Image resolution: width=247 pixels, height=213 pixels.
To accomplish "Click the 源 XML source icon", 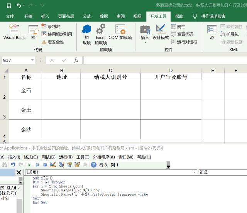I will click(x=212, y=32).
